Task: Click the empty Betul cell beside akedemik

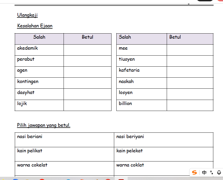Action: pos(87,50)
